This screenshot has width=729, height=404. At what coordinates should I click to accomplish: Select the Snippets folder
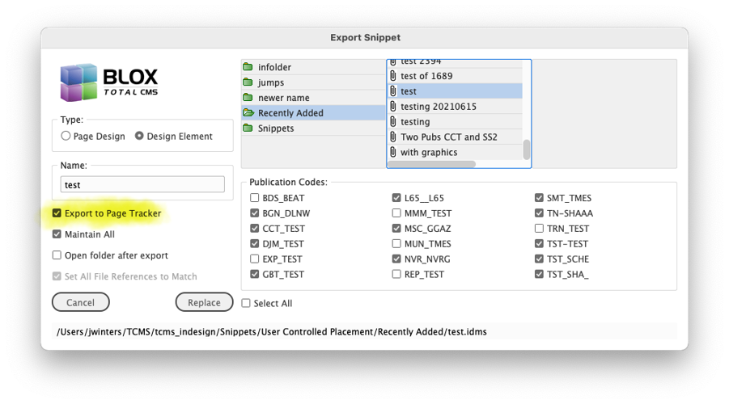click(x=313, y=128)
